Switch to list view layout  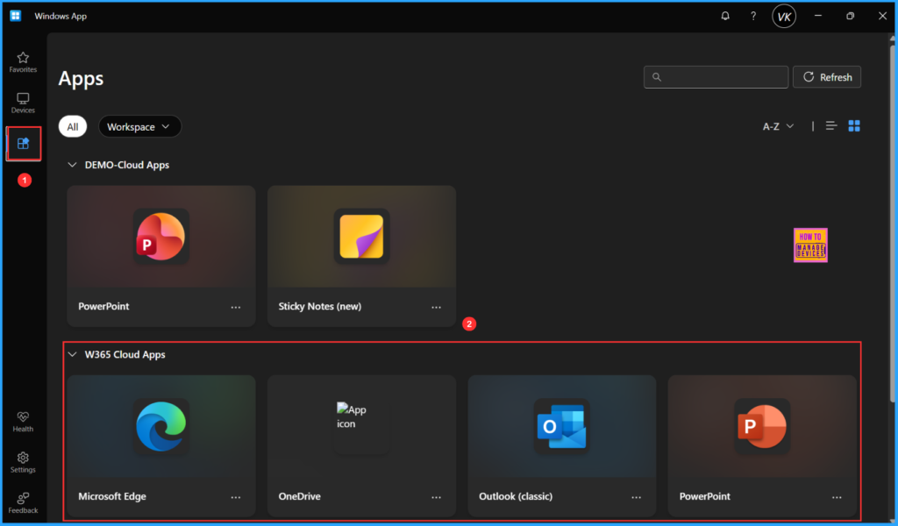(831, 126)
